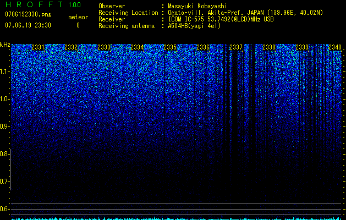The width and height of the screenshot is (346, 220).
Task: Click the meteor label
Action: [78, 17]
